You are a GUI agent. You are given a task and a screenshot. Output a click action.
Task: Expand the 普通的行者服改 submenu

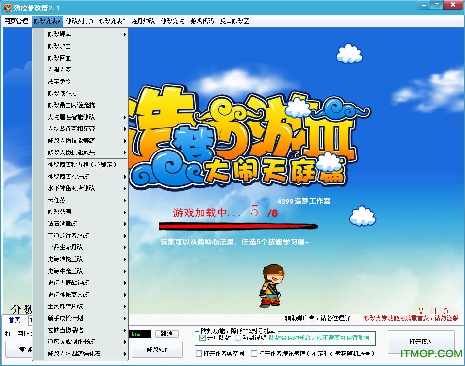[80, 236]
